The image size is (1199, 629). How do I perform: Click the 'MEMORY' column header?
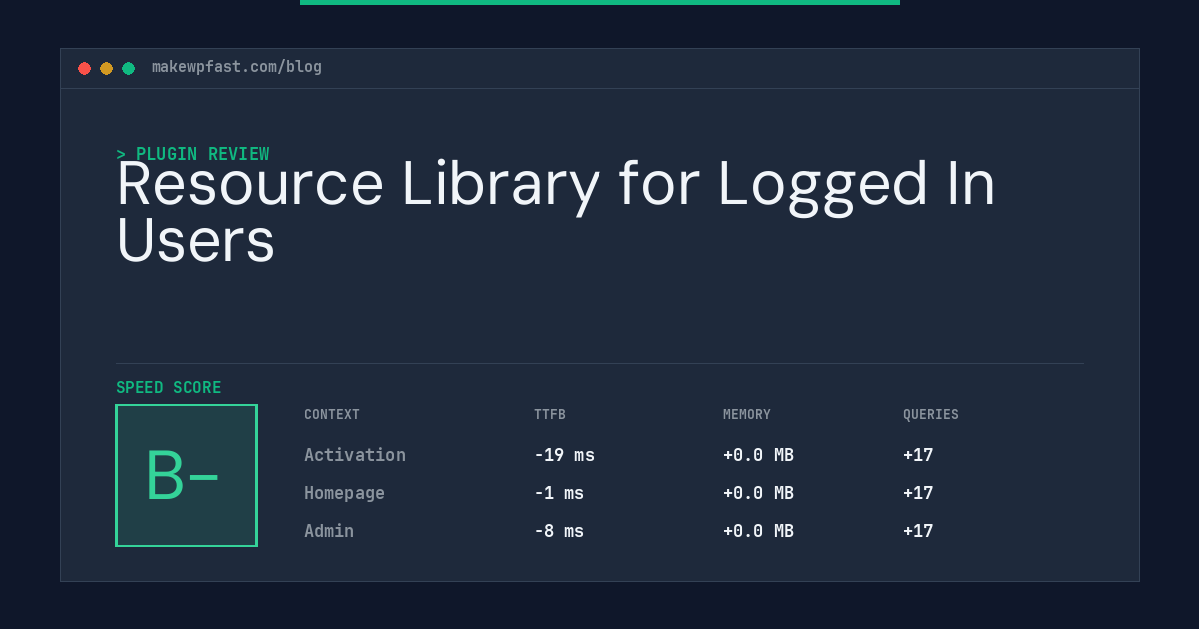coord(747,415)
